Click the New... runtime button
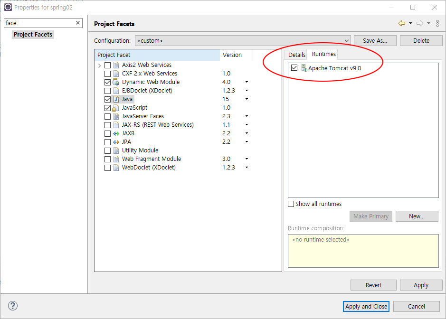The height and width of the screenshot is (319, 446). [417, 216]
